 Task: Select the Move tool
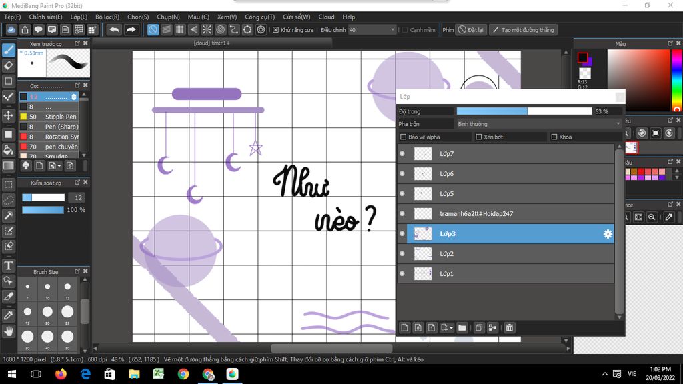pyautogui.click(x=8, y=115)
